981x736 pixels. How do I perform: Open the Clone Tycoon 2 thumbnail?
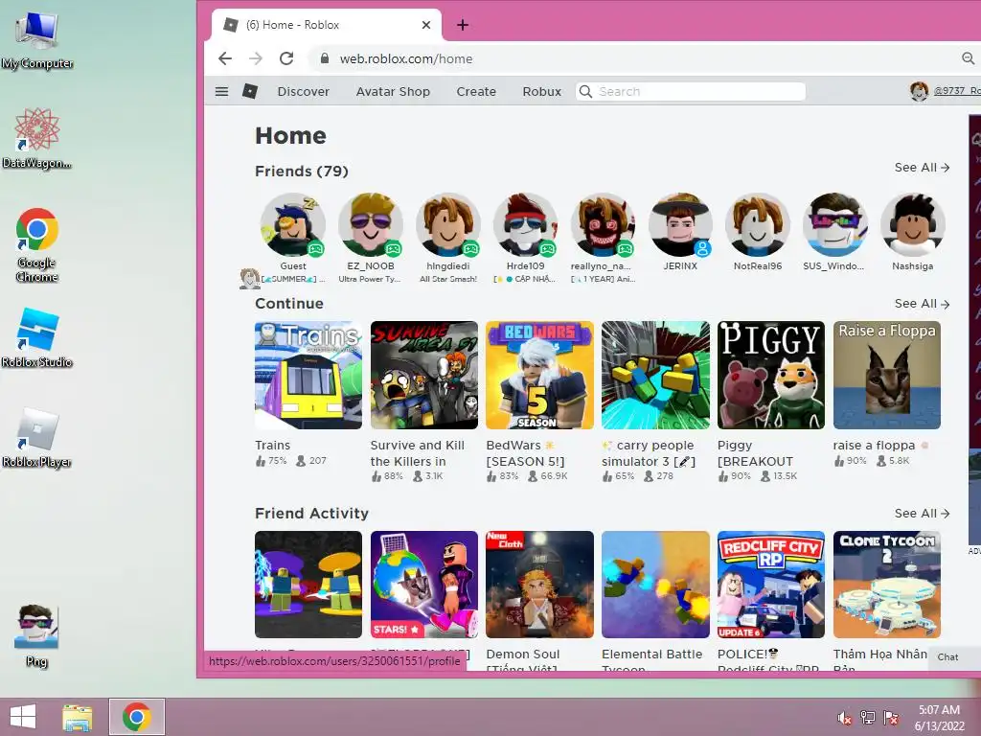point(887,585)
